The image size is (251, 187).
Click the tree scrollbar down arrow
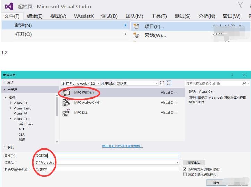tap(57, 142)
